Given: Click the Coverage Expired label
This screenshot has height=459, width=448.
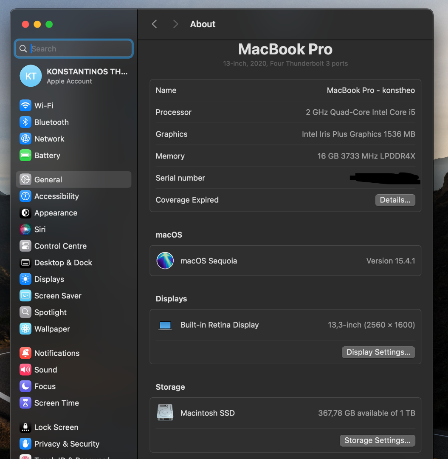Looking at the screenshot, I should (187, 200).
